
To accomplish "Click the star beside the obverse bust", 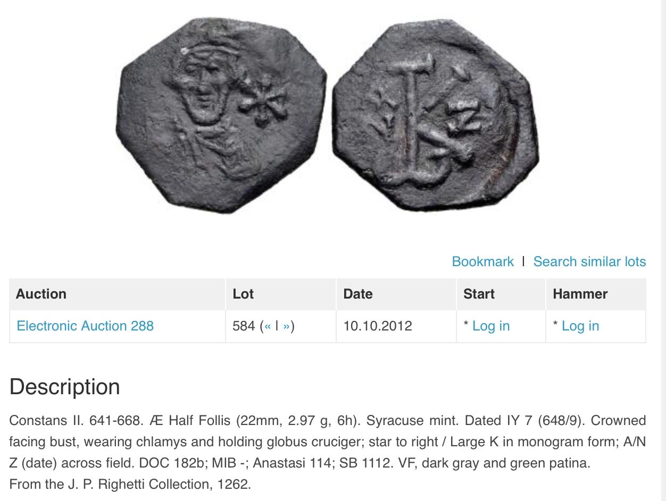I will point(263,100).
